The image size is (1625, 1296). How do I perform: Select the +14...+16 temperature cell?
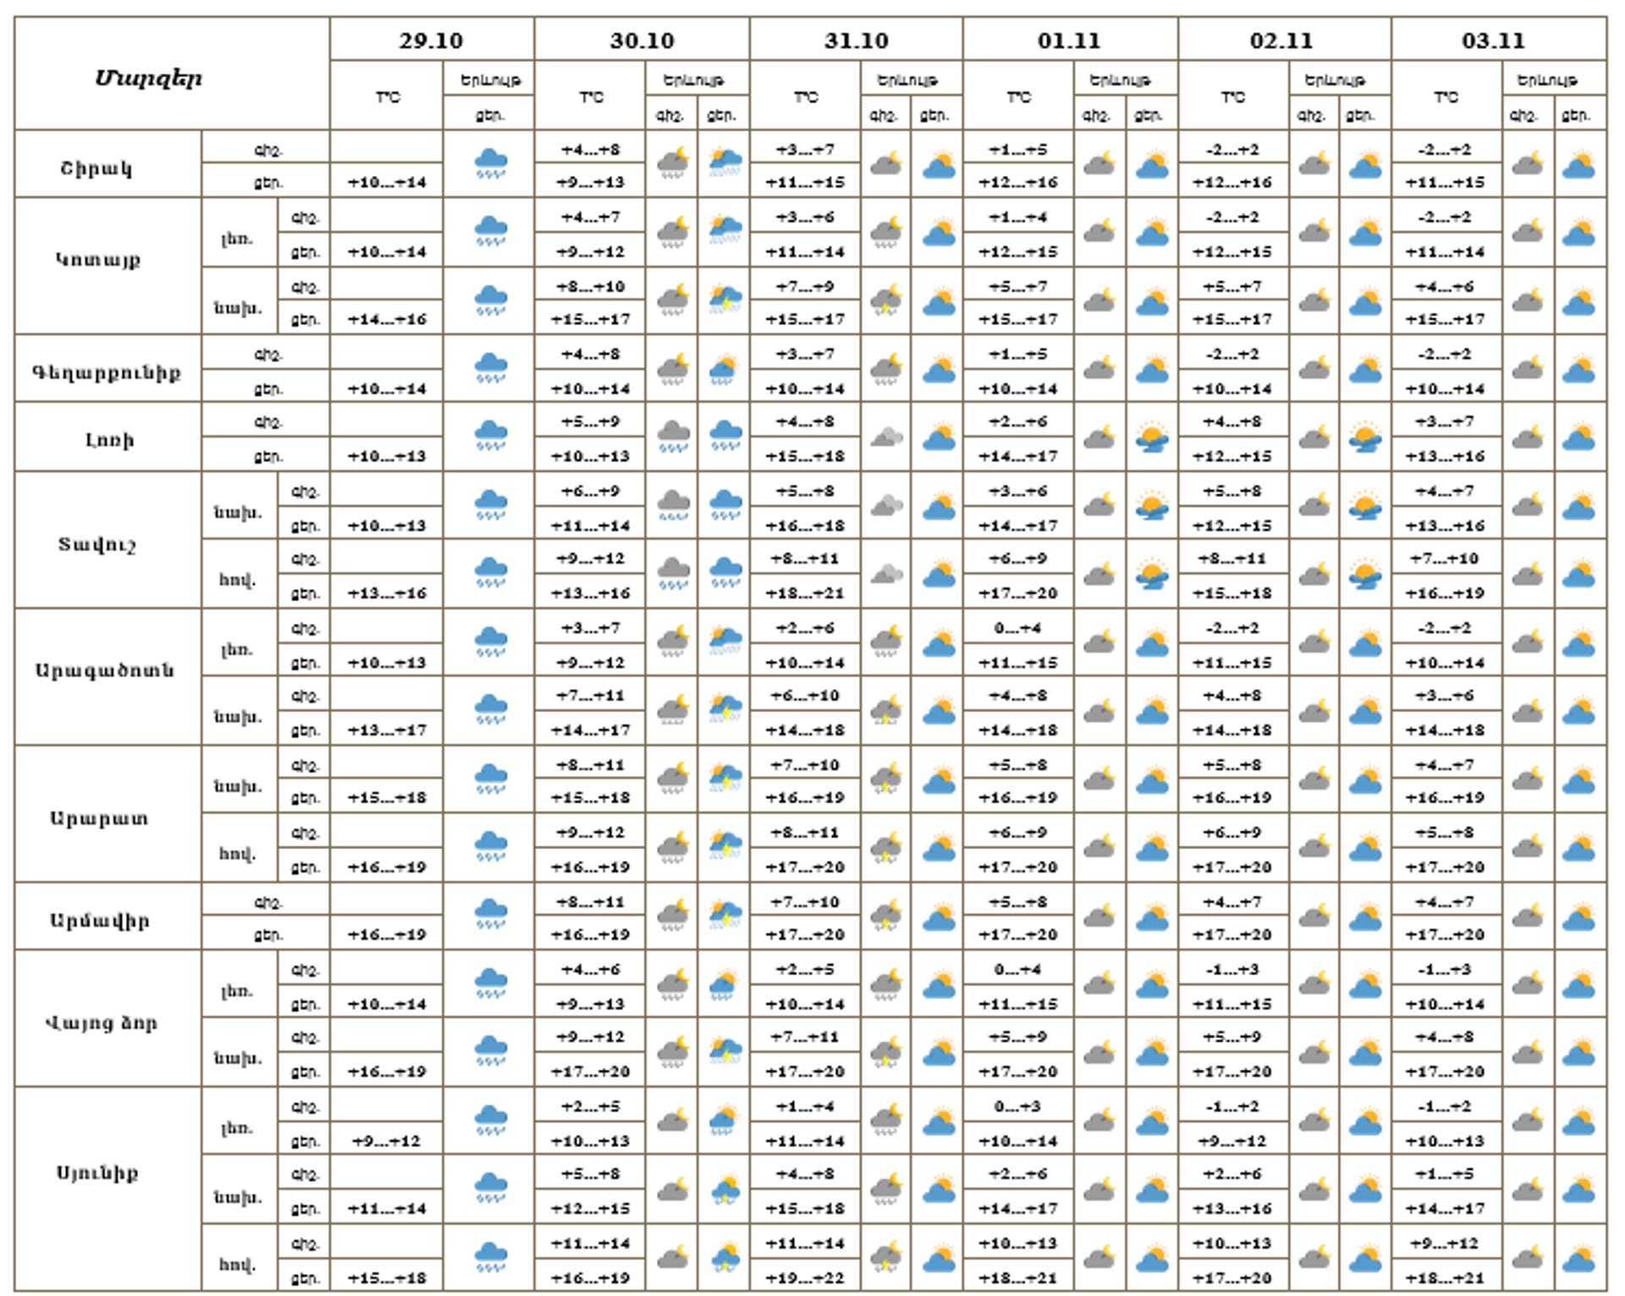point(387,319)
